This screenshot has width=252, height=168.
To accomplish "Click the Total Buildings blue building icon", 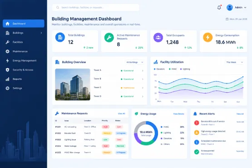I will [x=60, y=37].
